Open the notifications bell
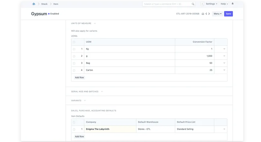261x142 pixels. tap(233, 4)
